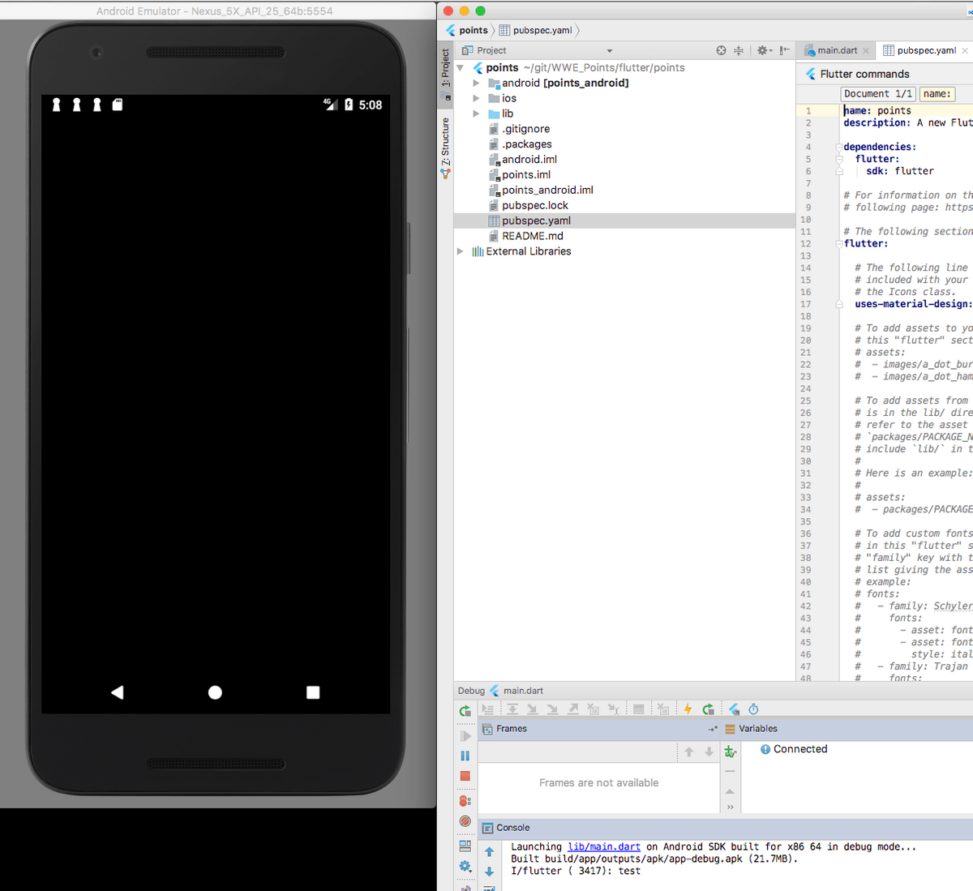This screenshot has height=891, width=973.
Task: Trigger Flutter hot reload lightning icon
Action: [x=688, y=709]
